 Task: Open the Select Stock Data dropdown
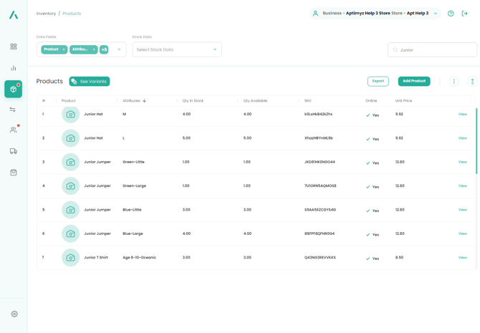176,49
